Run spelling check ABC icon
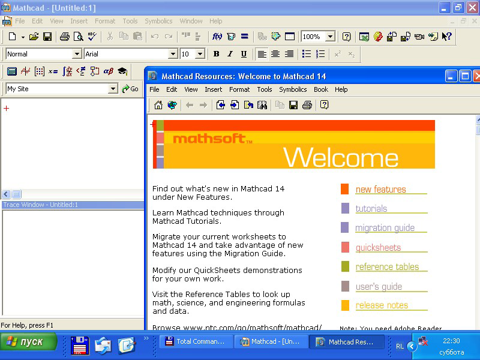This screenshot has height=360, width=480. (x=92, y=37)
